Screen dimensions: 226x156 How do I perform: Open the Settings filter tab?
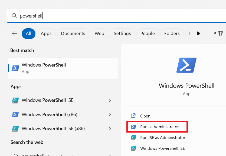[122, 34]
